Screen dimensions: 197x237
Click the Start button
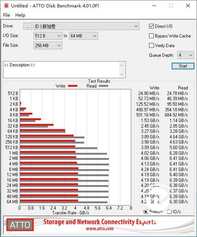(x=183, y=66)
